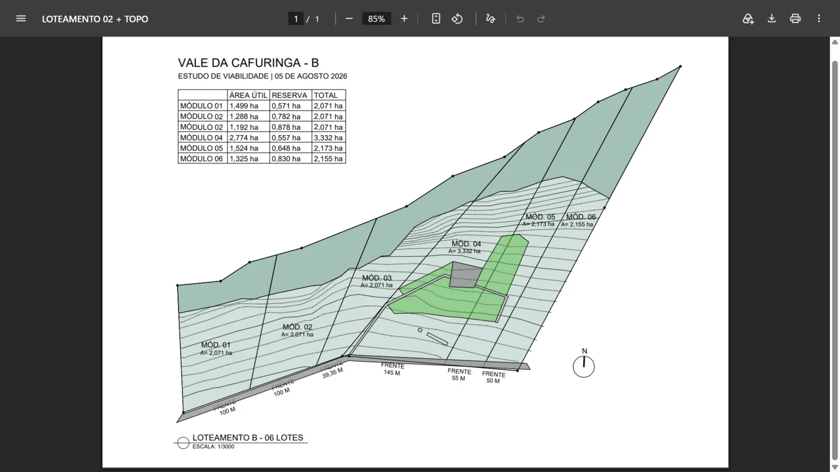
Task: Click the 2,155 ha table total cell
Action: point(328,159)
